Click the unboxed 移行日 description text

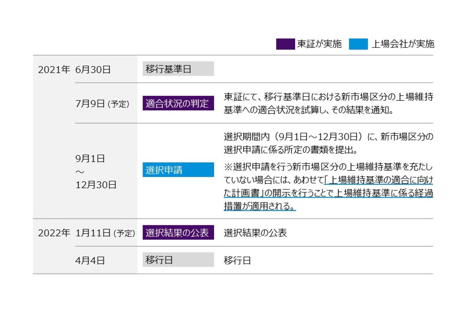(x=237, y=260)
